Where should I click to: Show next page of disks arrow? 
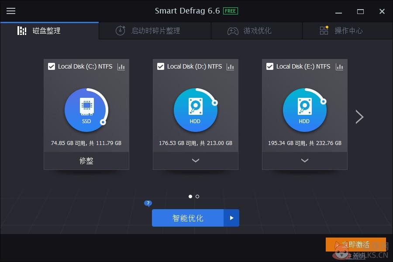coord(359,117)
